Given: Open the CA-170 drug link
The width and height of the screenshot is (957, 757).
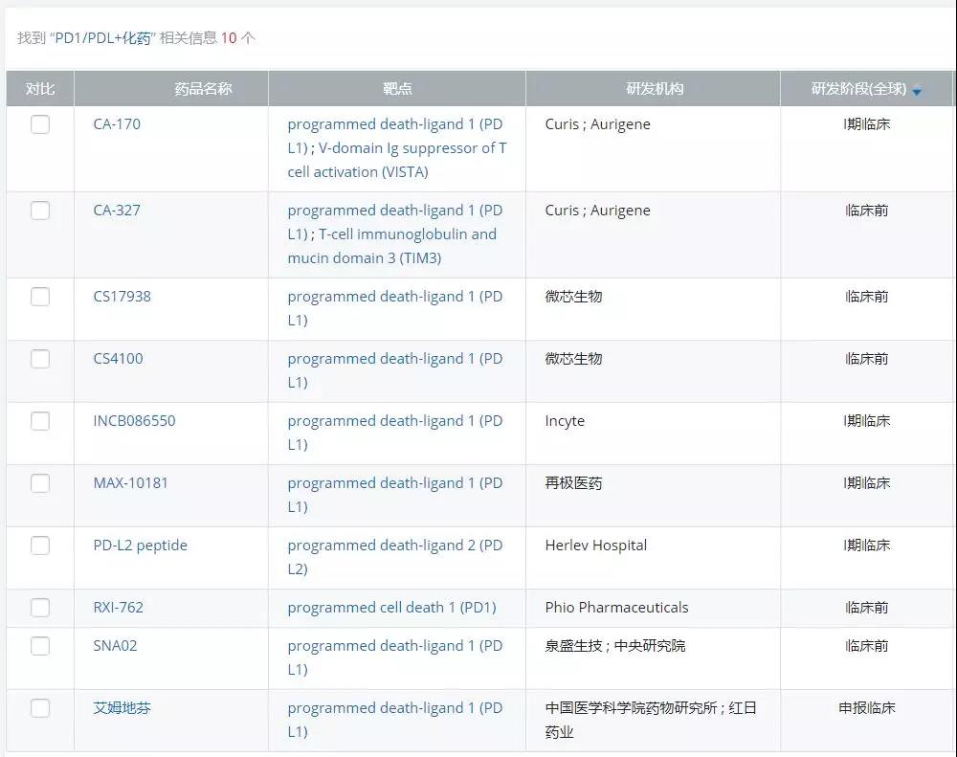Looking at the screenshot, I should pyautogui.click(x=117, y=123).
